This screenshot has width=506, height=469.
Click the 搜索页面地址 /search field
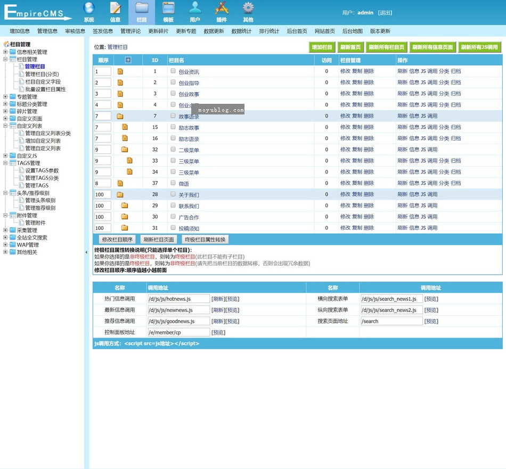pos(391,321)
